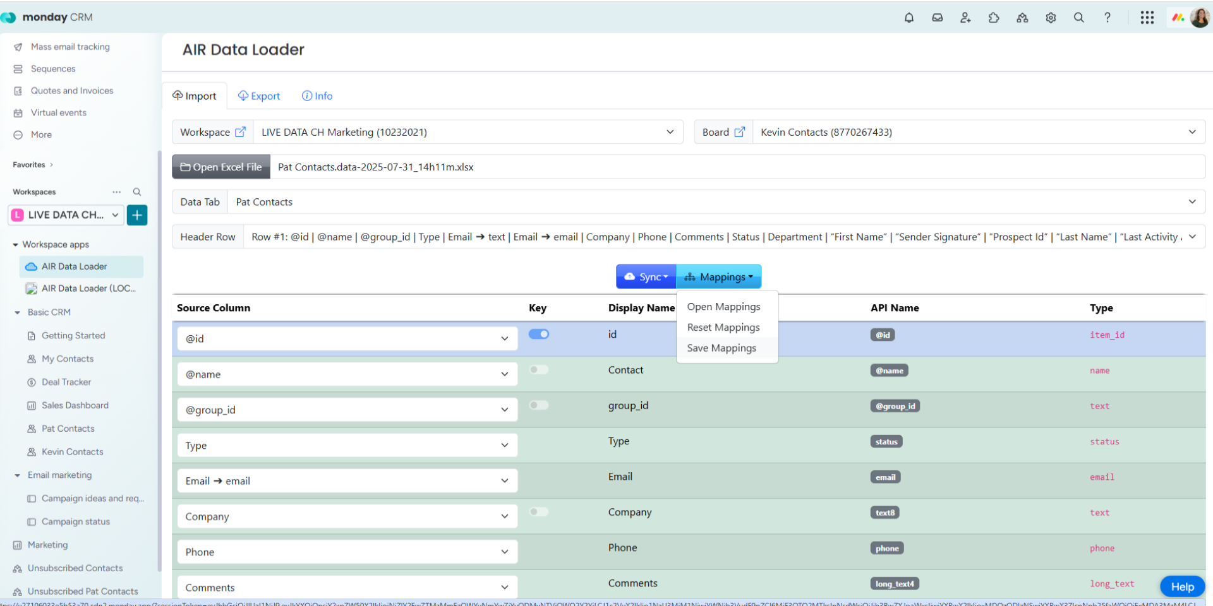Viewport: 1213px width, 606px height.
Task: Click the Help button
Action: 1182,586
